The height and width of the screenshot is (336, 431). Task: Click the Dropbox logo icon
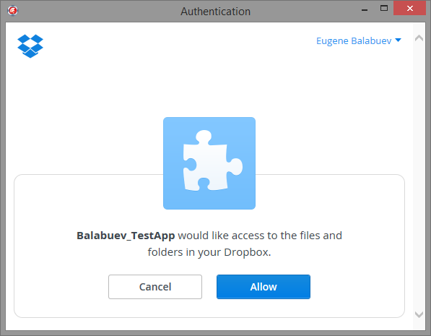30,46
